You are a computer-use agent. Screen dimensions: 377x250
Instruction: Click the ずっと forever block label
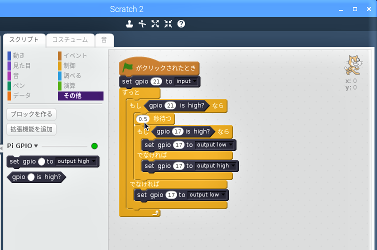coord(131,93)
